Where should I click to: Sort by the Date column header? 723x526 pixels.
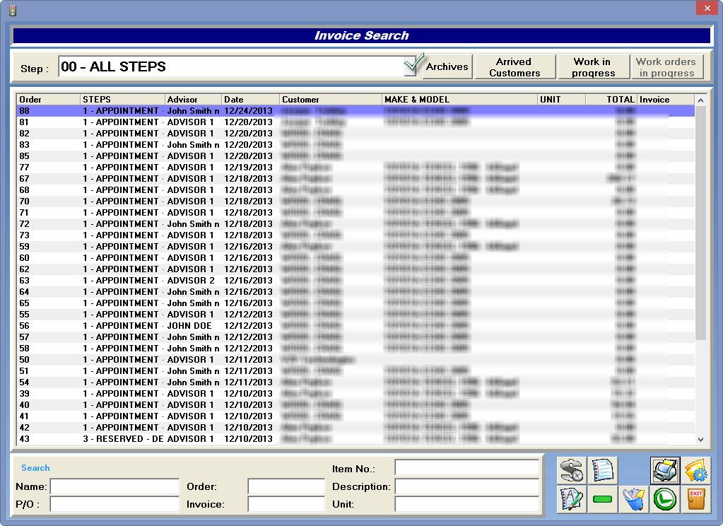click(x=250, y=99)
